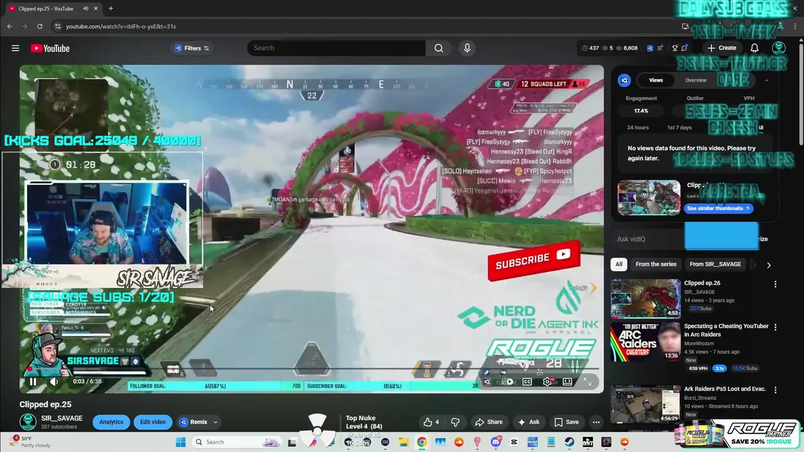Go to the YouTube home logo
This screenshot has width=804, height=452.
(x=50, y=48)
